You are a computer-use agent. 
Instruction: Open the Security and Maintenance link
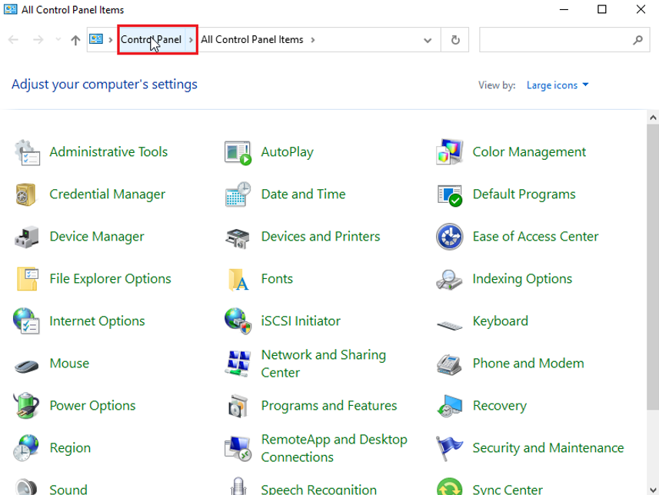pyautogui.click(x=548, y=448)
